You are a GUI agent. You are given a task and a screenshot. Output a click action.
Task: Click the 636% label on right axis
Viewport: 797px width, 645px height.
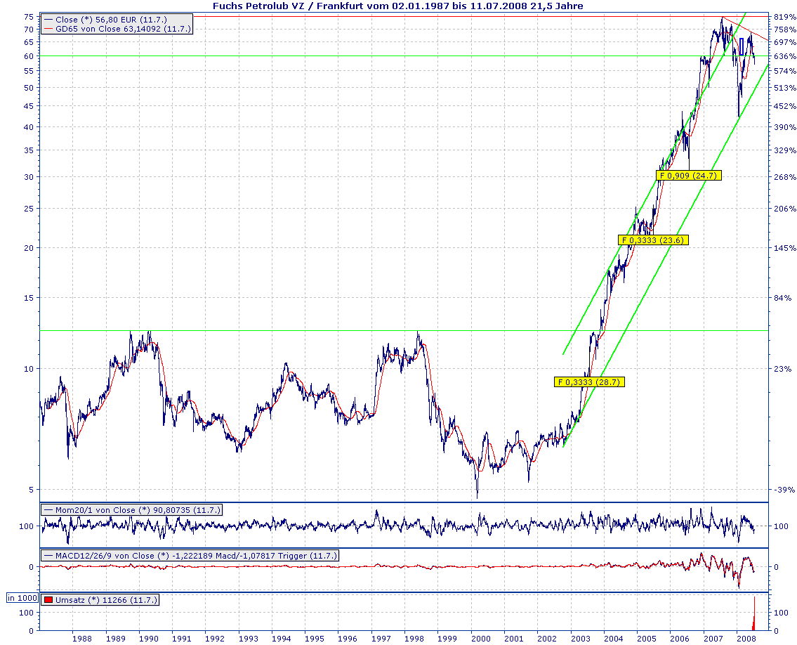pos(784,56)
